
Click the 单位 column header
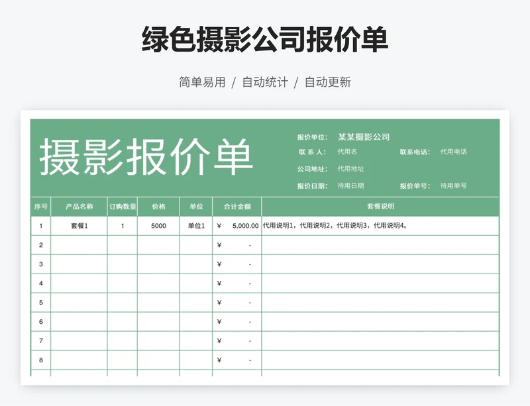tap(196, 207)
